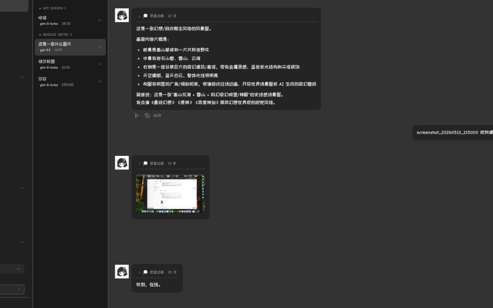Click the thought bubble icon of 25 字 message
493x308 pixels.
click(x=145, y=272)
